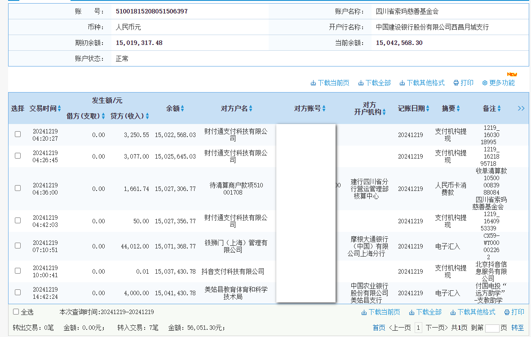Click 转至 to jump page

coord(518,328)
